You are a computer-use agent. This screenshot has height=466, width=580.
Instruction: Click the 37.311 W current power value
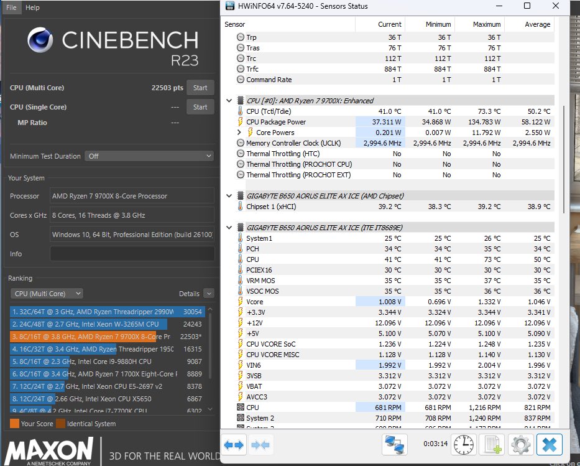point(387,122)
